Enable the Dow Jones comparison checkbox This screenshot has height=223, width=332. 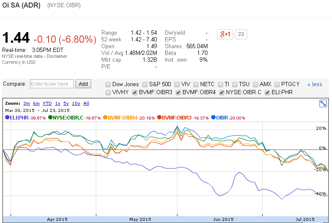(x=108, y=84)
